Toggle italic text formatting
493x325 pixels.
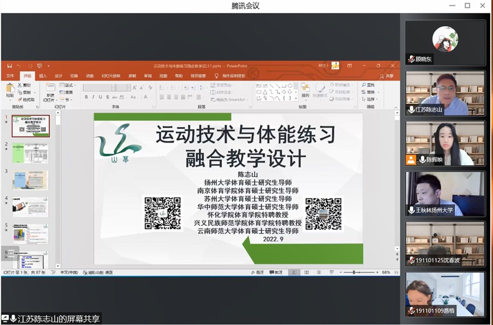click(93, 97)
